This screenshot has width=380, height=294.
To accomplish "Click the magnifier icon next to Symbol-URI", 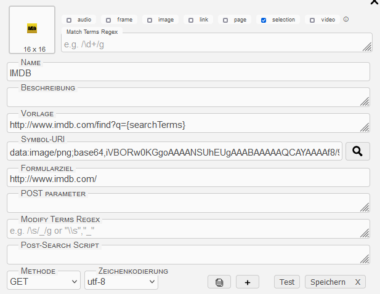I will click(357, 151).
